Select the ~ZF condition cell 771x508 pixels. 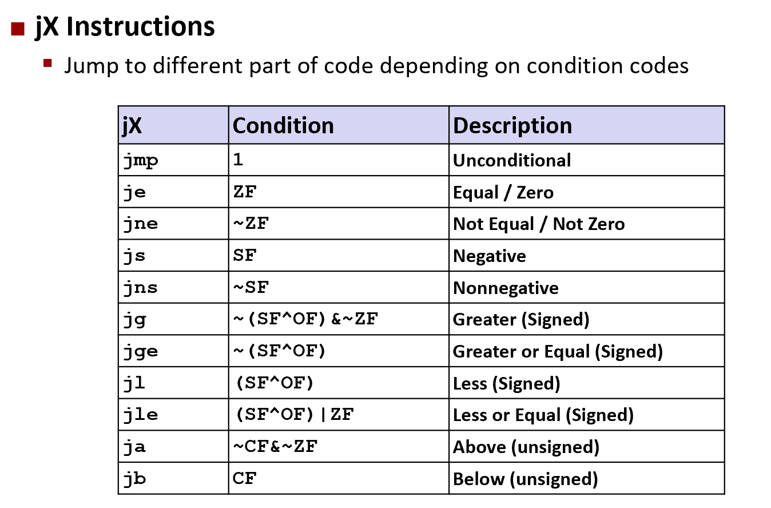[x=339, y=224]
